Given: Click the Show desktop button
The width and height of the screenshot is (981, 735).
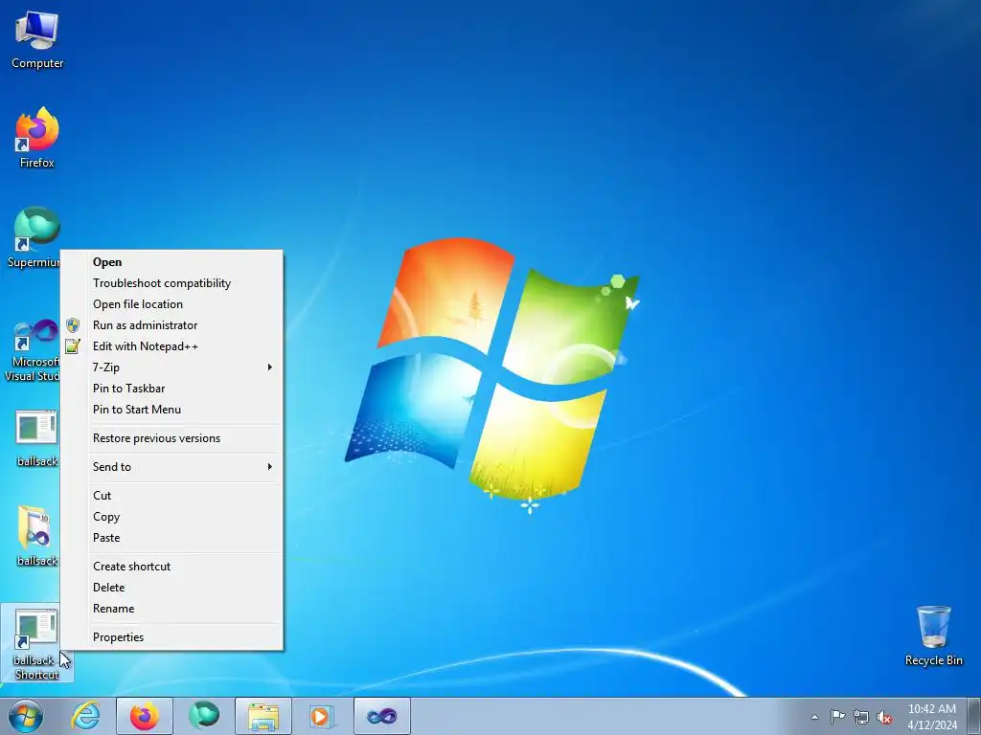Looking at the screenshot, I should (975, 716).
